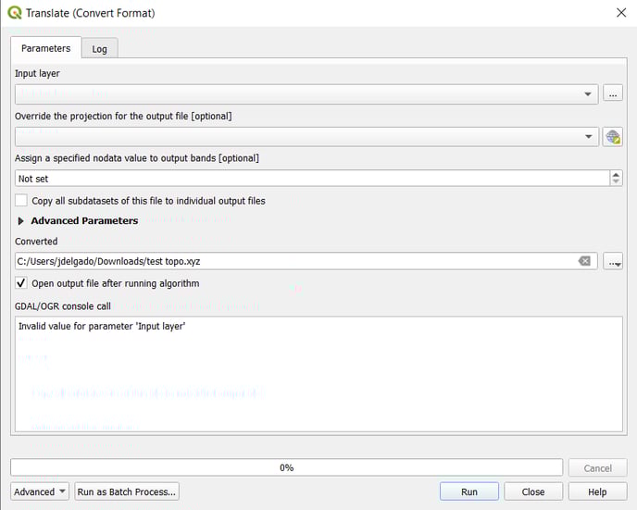Select the Parameters tab
The image size is (637, 510).
pos(46,48)
